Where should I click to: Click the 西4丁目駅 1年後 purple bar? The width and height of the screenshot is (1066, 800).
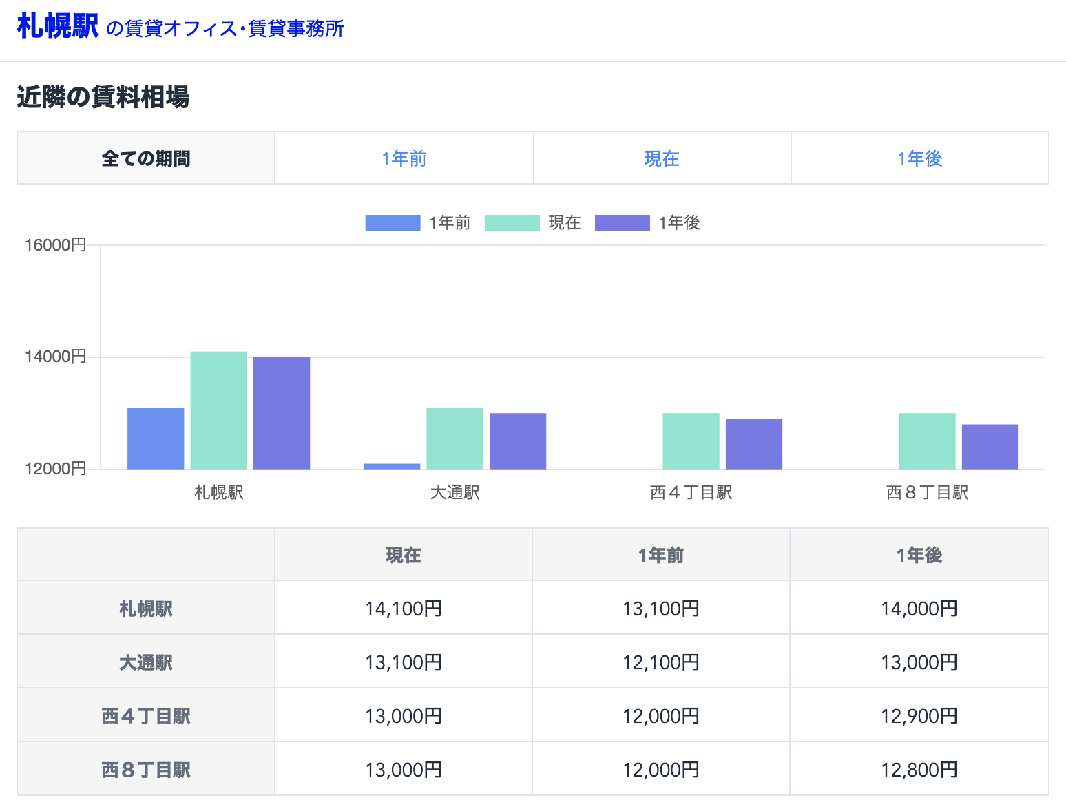click(x=754, y=444)
